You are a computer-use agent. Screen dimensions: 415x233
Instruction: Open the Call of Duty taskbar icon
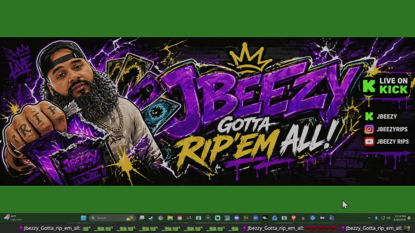(265, 218)
